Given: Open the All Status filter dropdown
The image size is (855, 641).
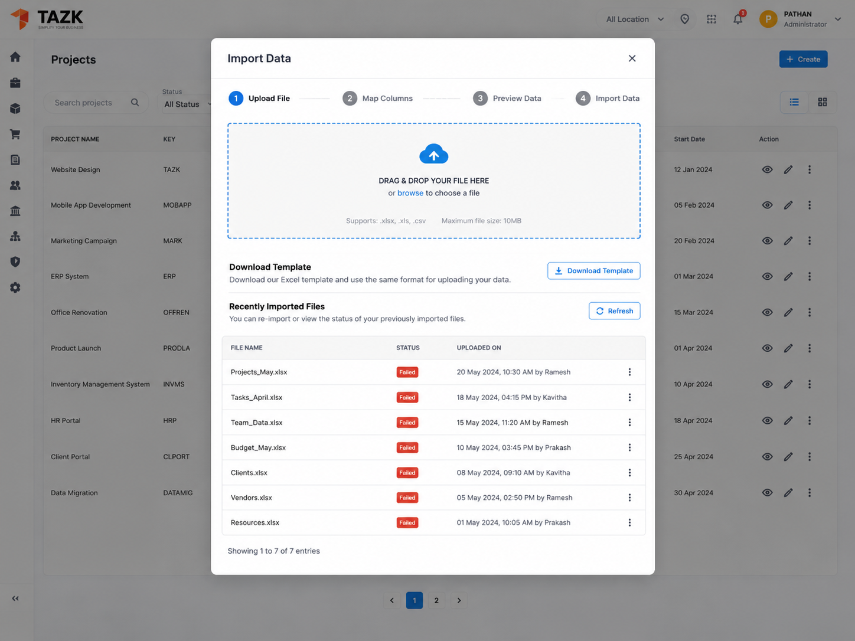Looking at the screenshot, I should tap(187, 104).
